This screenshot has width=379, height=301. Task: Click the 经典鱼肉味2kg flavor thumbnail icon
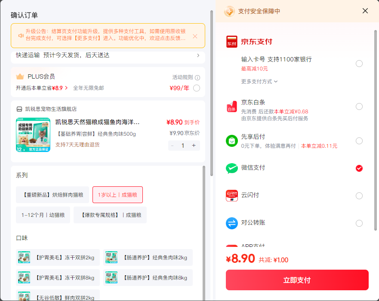[x=111, y=257]
